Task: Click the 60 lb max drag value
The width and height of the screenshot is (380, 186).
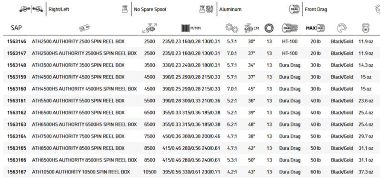Action: 315,172
